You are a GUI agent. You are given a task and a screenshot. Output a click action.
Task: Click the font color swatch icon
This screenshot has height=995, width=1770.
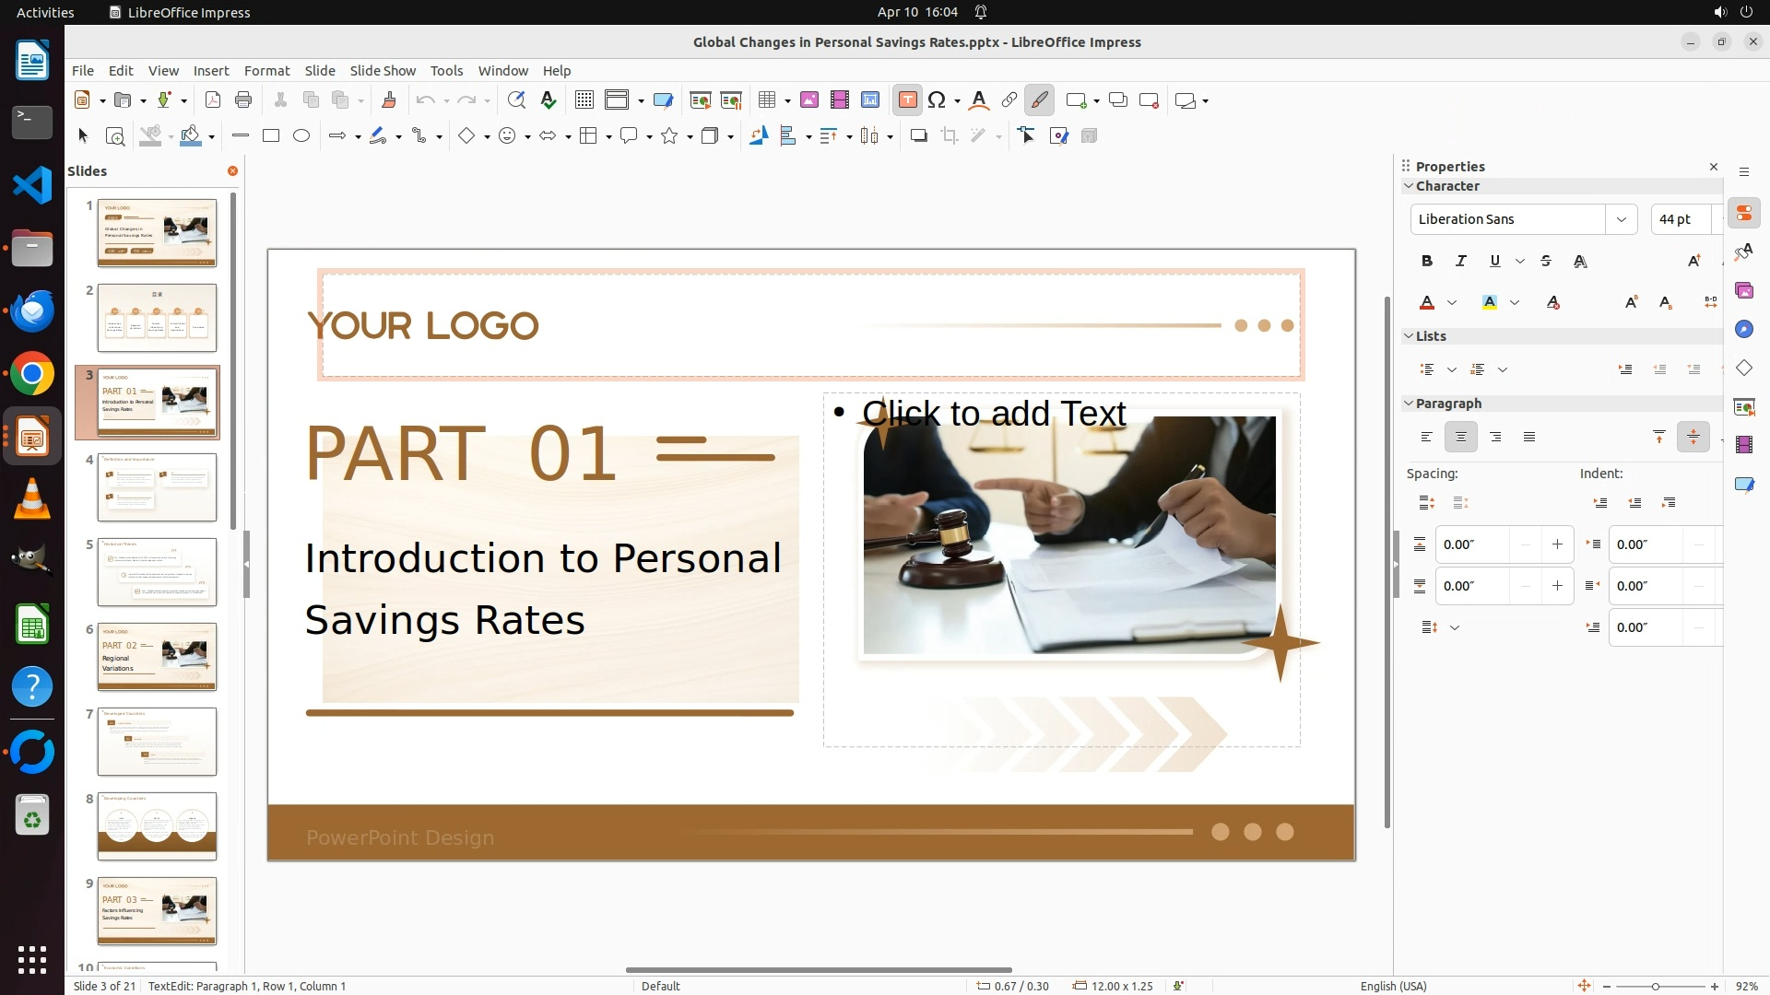point(1427,303)
